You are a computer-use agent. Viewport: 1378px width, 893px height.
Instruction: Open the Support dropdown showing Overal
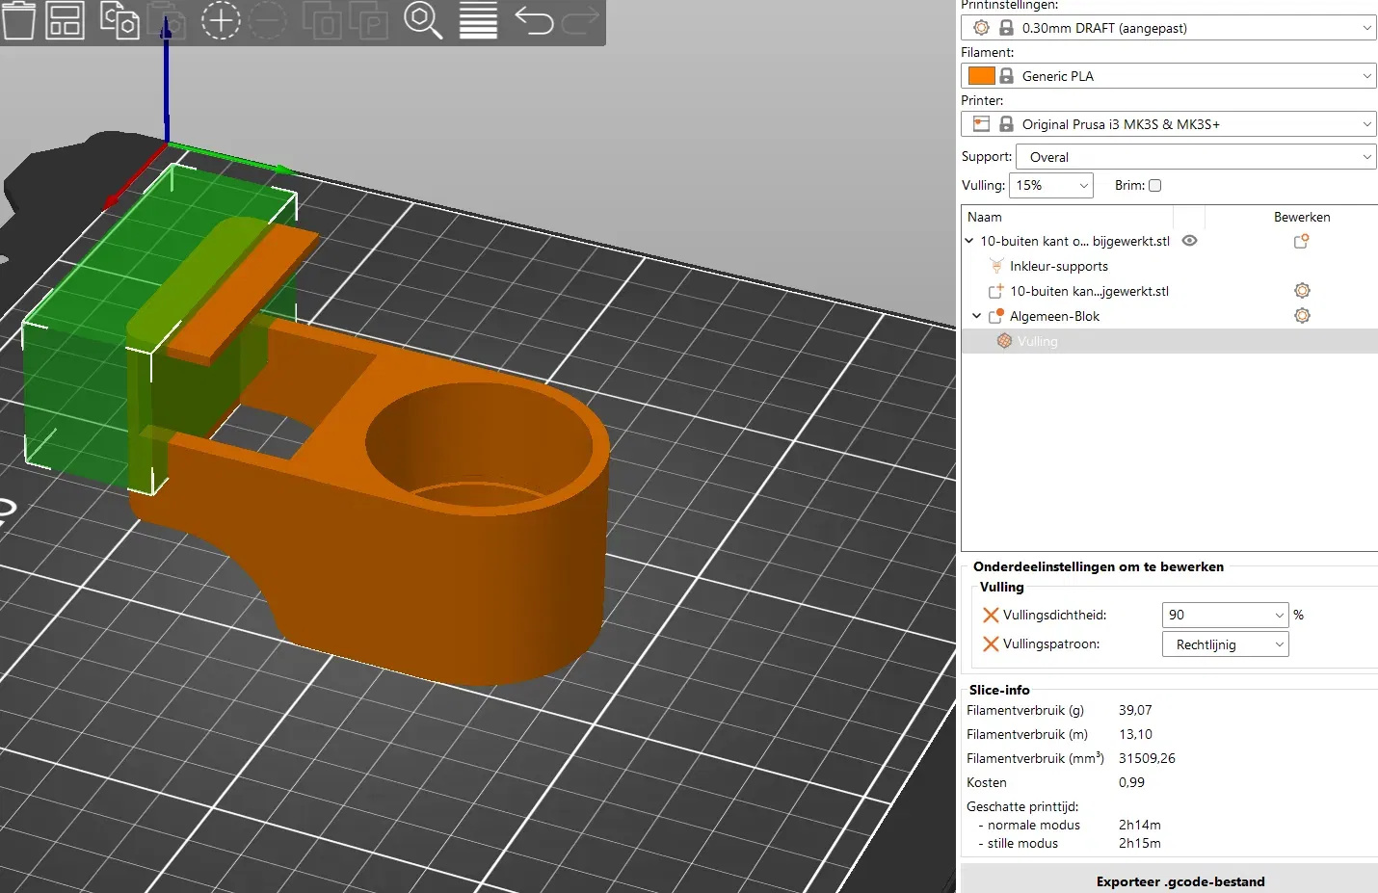pyautogui.click(x=1195, y=157)
